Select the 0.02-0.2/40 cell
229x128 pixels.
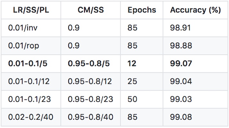coord(31,117)
